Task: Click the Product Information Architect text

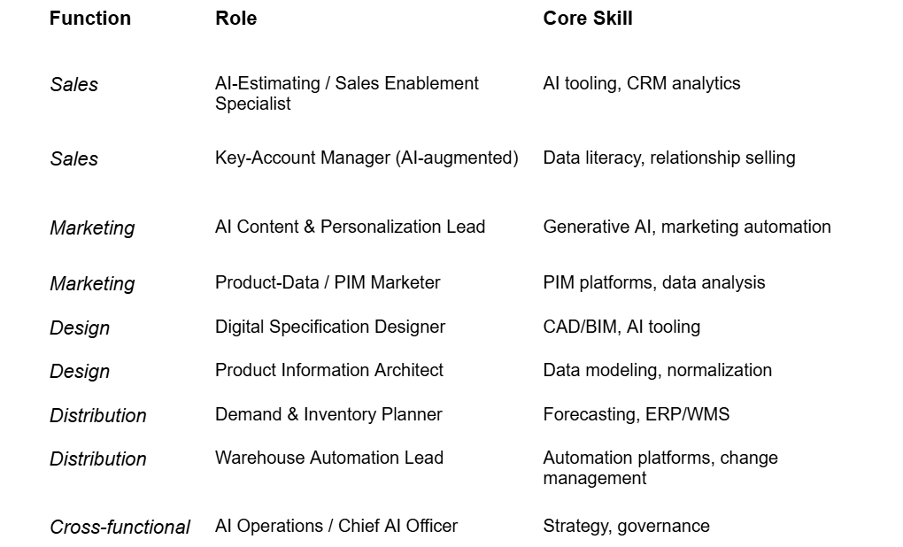Action: coord(329,370)
